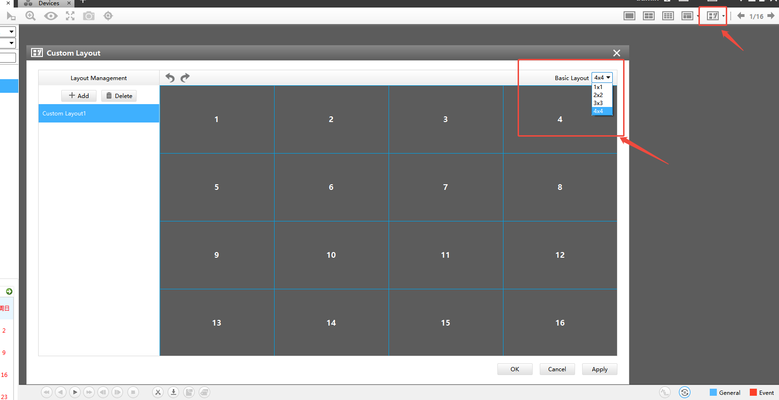Click the synchronous playback icon
Viewport: 779px width, 400px height.
coord(684,392)
